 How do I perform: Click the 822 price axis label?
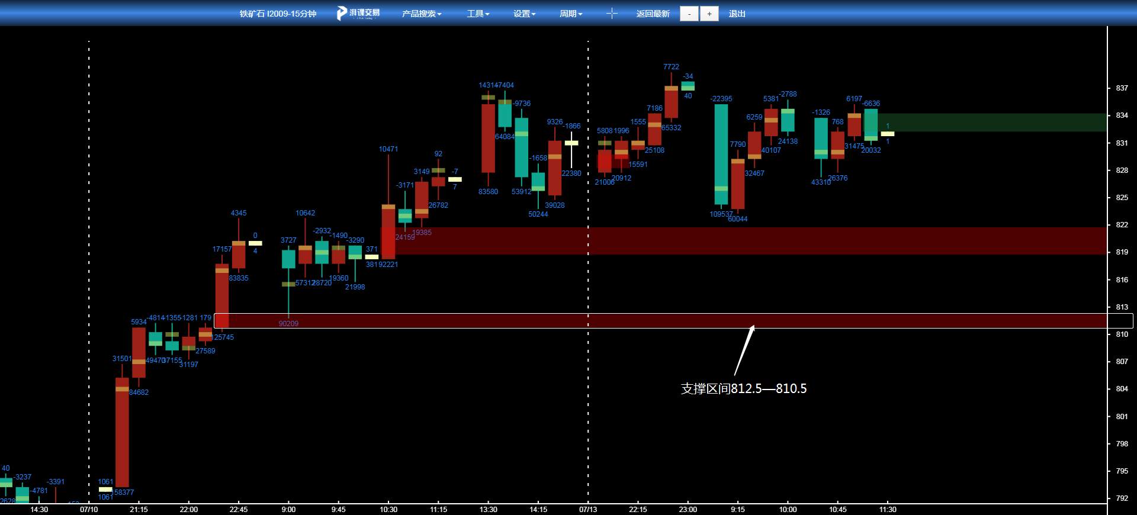[x=1122, y=225]
